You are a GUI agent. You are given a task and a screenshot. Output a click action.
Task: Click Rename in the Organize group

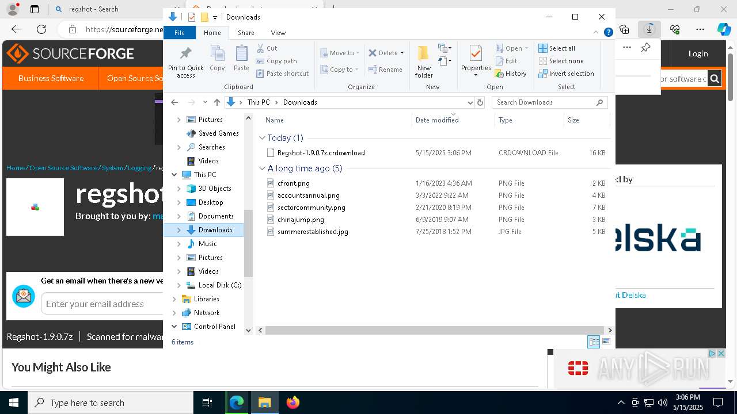[x=385, y=70]
